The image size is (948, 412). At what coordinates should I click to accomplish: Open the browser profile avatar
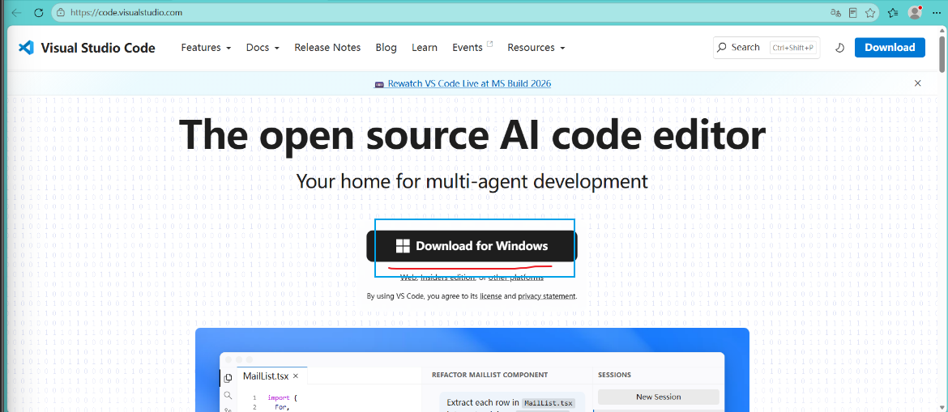[915, 12]
